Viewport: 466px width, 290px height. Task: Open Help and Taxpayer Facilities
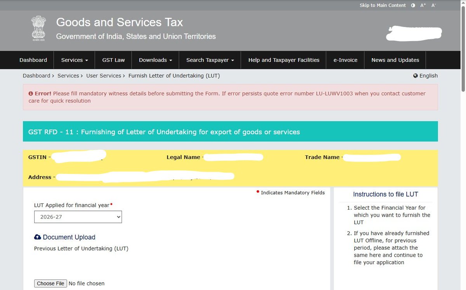[x=284, y=60]
